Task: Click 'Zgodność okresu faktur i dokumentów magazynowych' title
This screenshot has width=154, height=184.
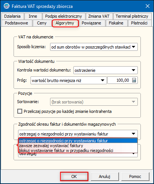Action: click(x=67, y=124)
